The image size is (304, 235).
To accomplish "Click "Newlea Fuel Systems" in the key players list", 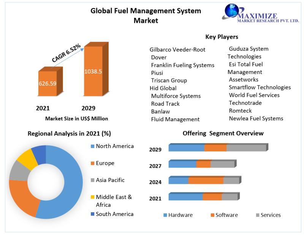I will 256,118.
